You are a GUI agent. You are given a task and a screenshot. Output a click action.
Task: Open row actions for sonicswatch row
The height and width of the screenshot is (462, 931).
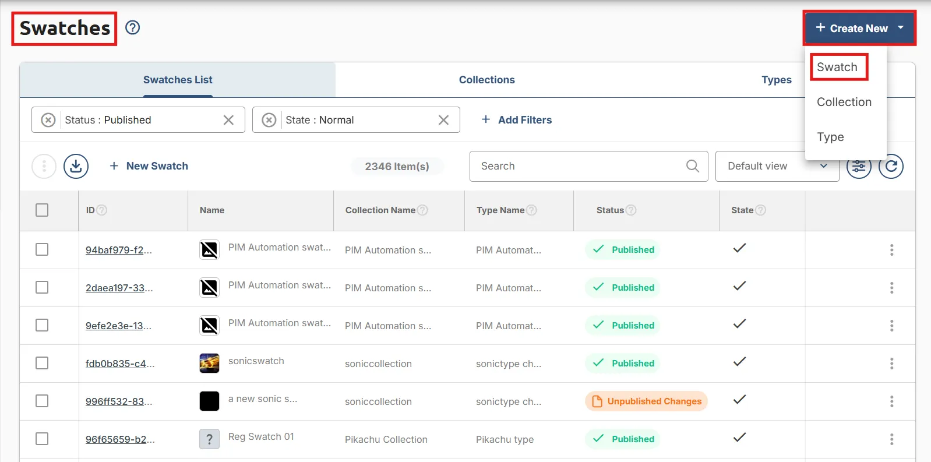891,364
